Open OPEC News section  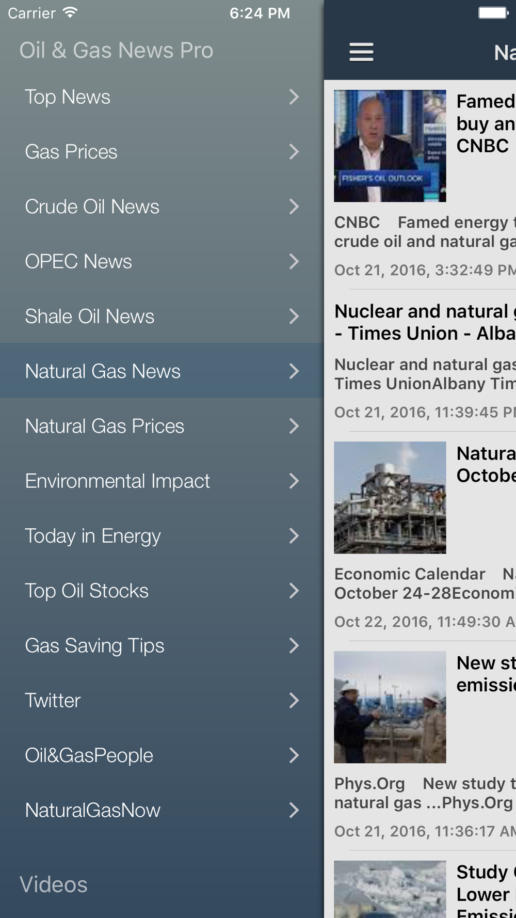coord(162,261)
